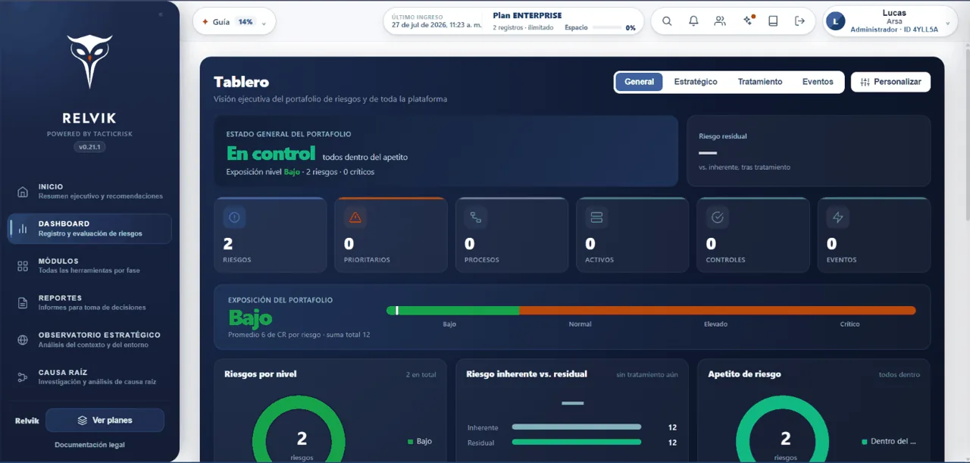Open the Reportes menu item
The height and width of the screenshot is (463, 970).
(90, 302)
